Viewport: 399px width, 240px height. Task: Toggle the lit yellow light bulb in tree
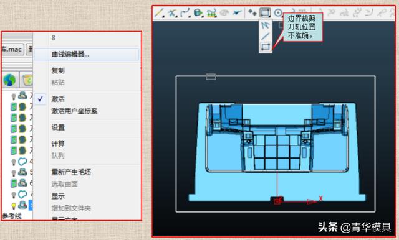coord(14,206)
